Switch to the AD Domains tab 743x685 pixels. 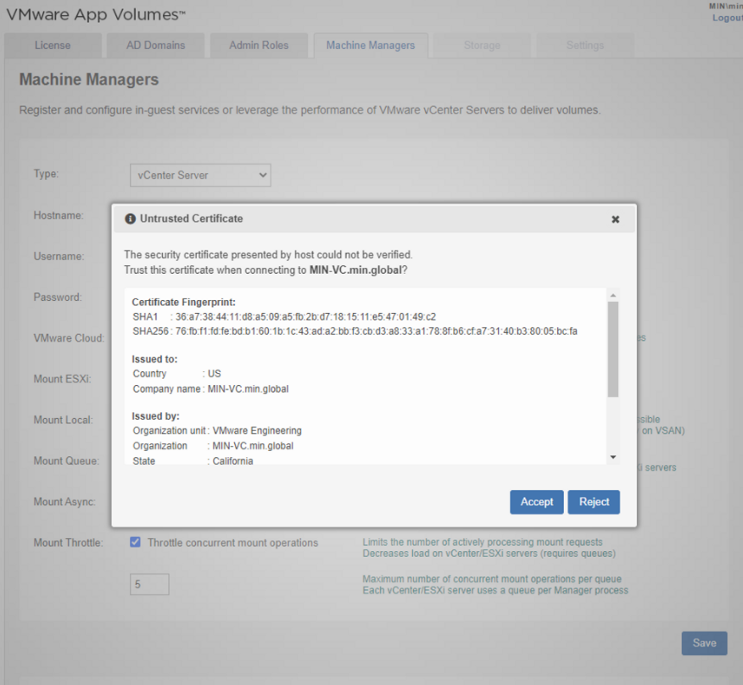(x=155, y=46)
